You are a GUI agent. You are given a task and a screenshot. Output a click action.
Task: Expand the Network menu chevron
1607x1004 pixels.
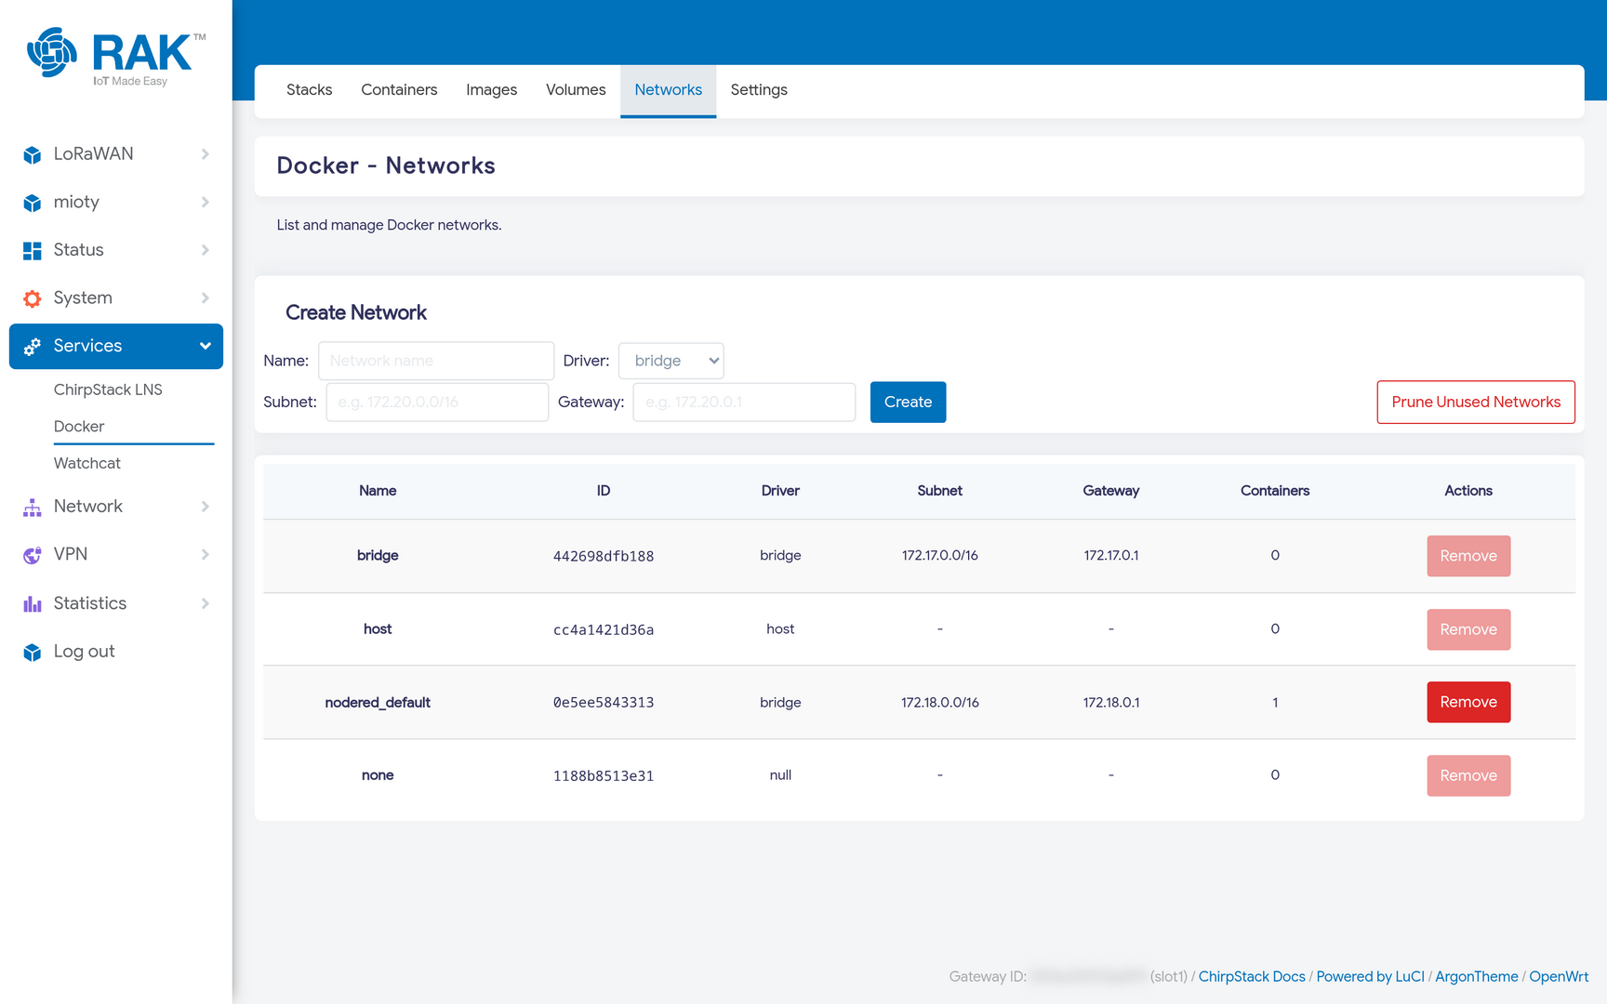pos(206,507)
